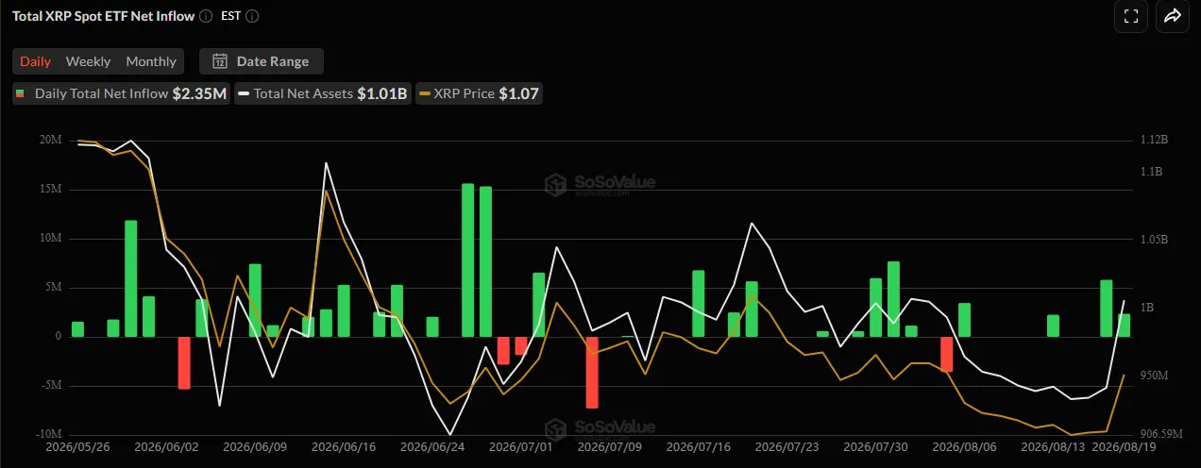Screen dimensions: 1201x468
Task: Open fullscreen chart view
Action: (1131, 16)
